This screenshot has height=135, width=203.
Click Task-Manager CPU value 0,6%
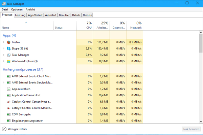coord(89,55)
